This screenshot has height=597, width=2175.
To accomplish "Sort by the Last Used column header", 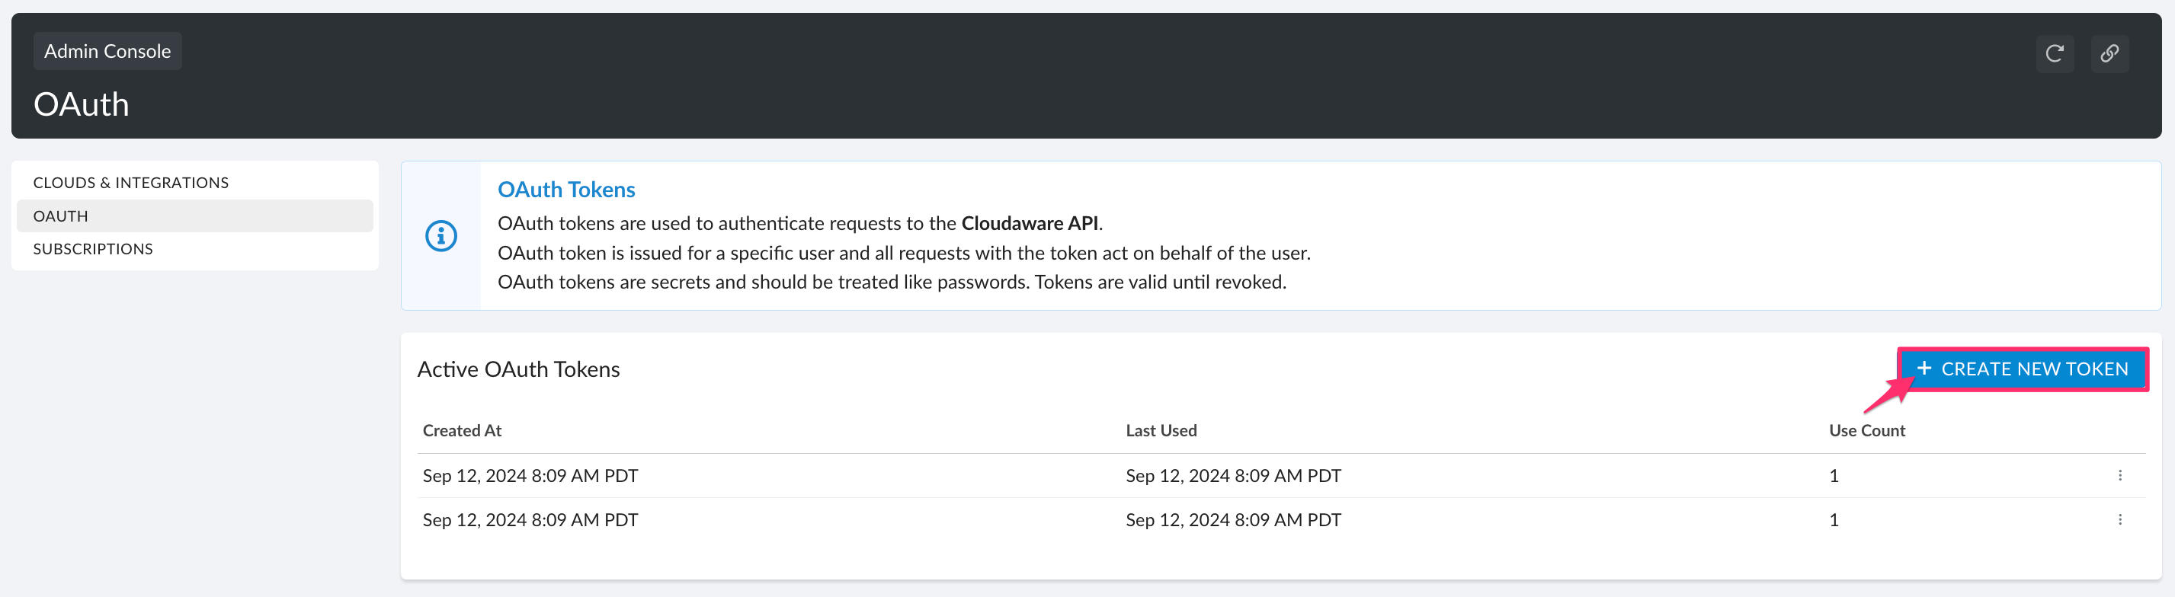I will click(x=1161, y=429).
